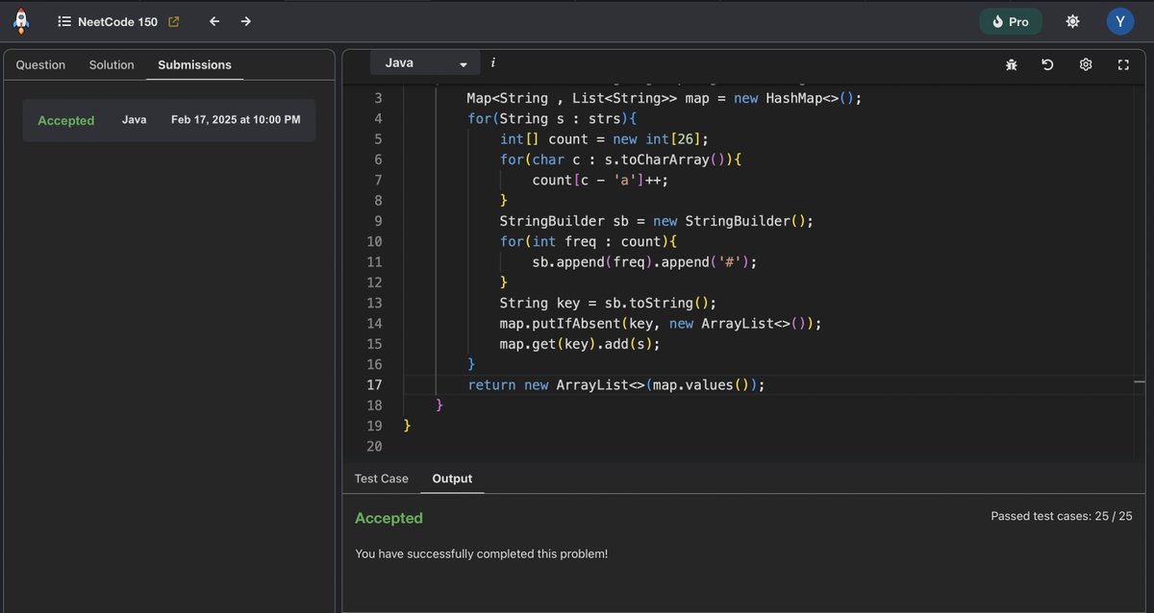Click the info icon next to the language selector

point(492,62)
